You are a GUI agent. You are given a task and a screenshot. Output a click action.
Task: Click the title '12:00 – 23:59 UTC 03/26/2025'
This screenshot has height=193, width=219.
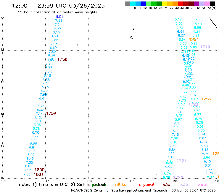tap(58, 6)
